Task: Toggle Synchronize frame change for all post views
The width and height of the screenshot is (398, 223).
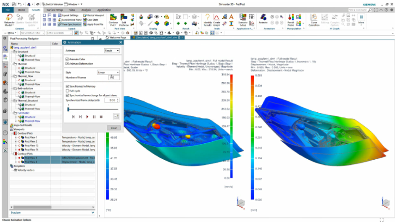Action: pyautogui.click(x=67, y=96)
